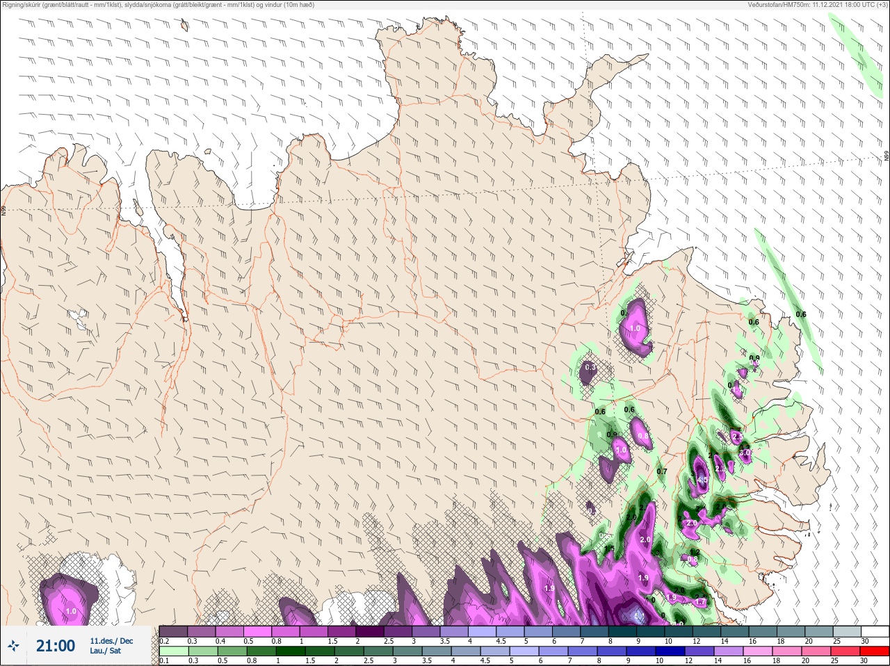Screen dimensions: 890x666
Task: Pick the bright pink 0.5 swatch in the upper legend
Action: (258, 631)
